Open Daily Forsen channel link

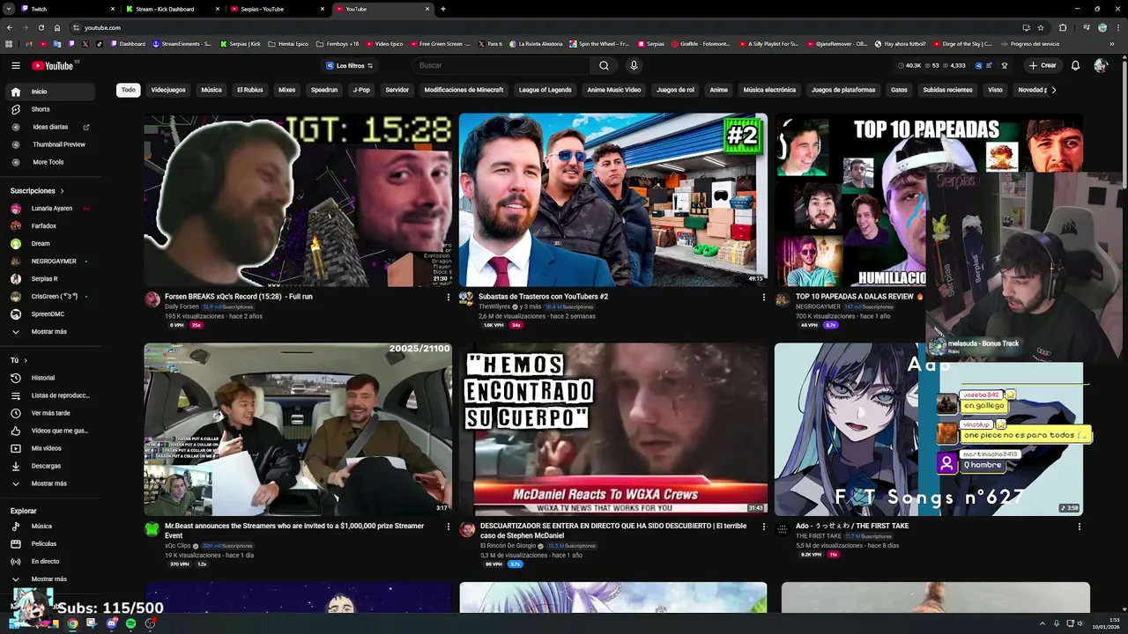tap(182, 306)
